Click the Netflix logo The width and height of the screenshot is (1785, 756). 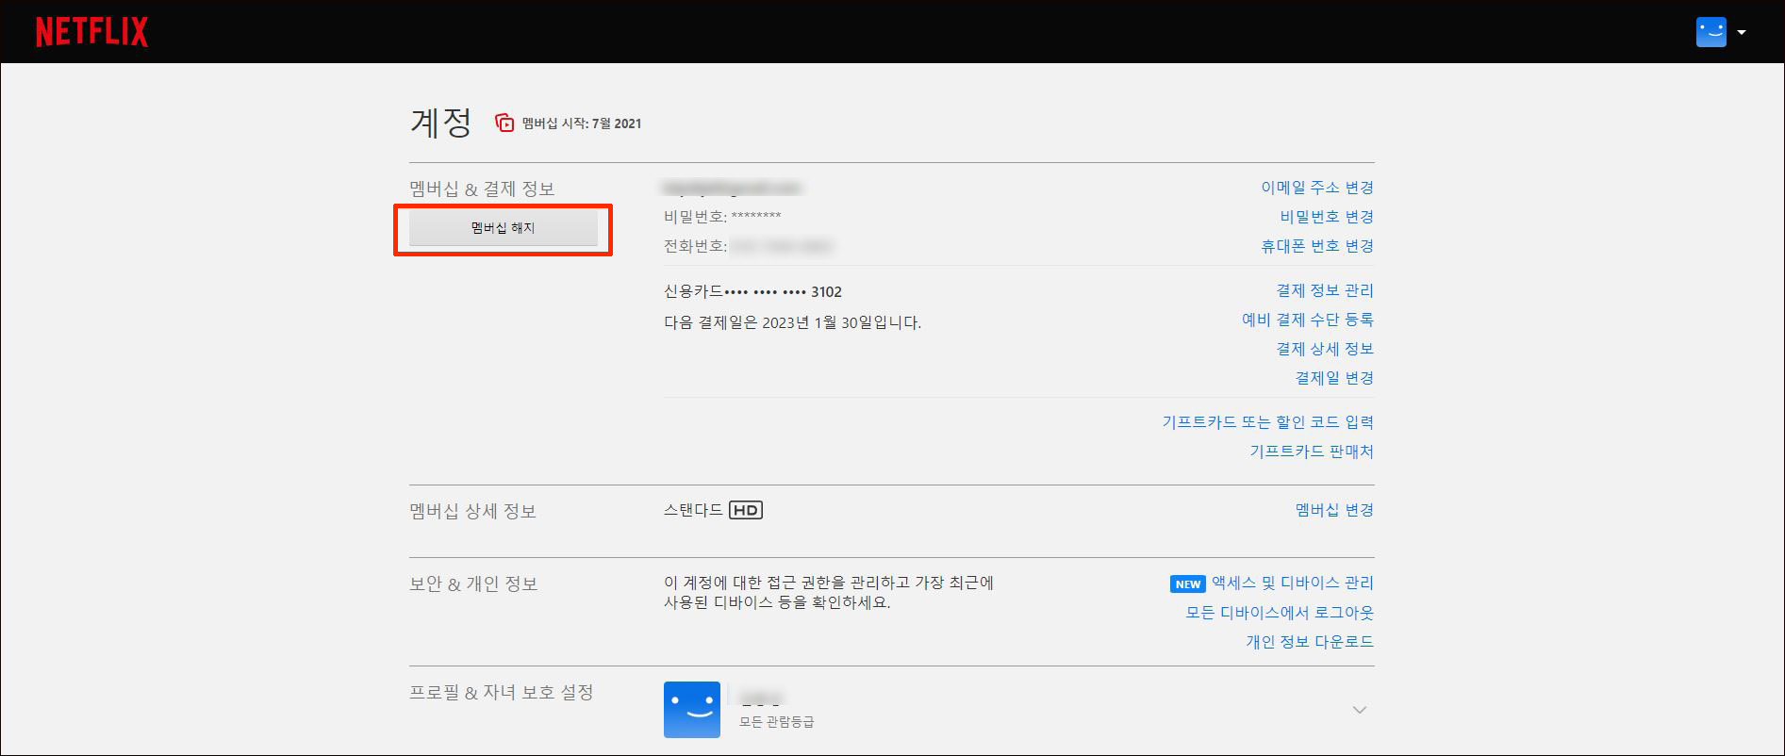(x=91, y=32)
